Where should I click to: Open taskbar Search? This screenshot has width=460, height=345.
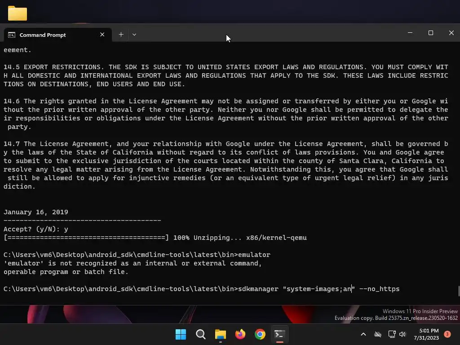(x=201, y=334)
